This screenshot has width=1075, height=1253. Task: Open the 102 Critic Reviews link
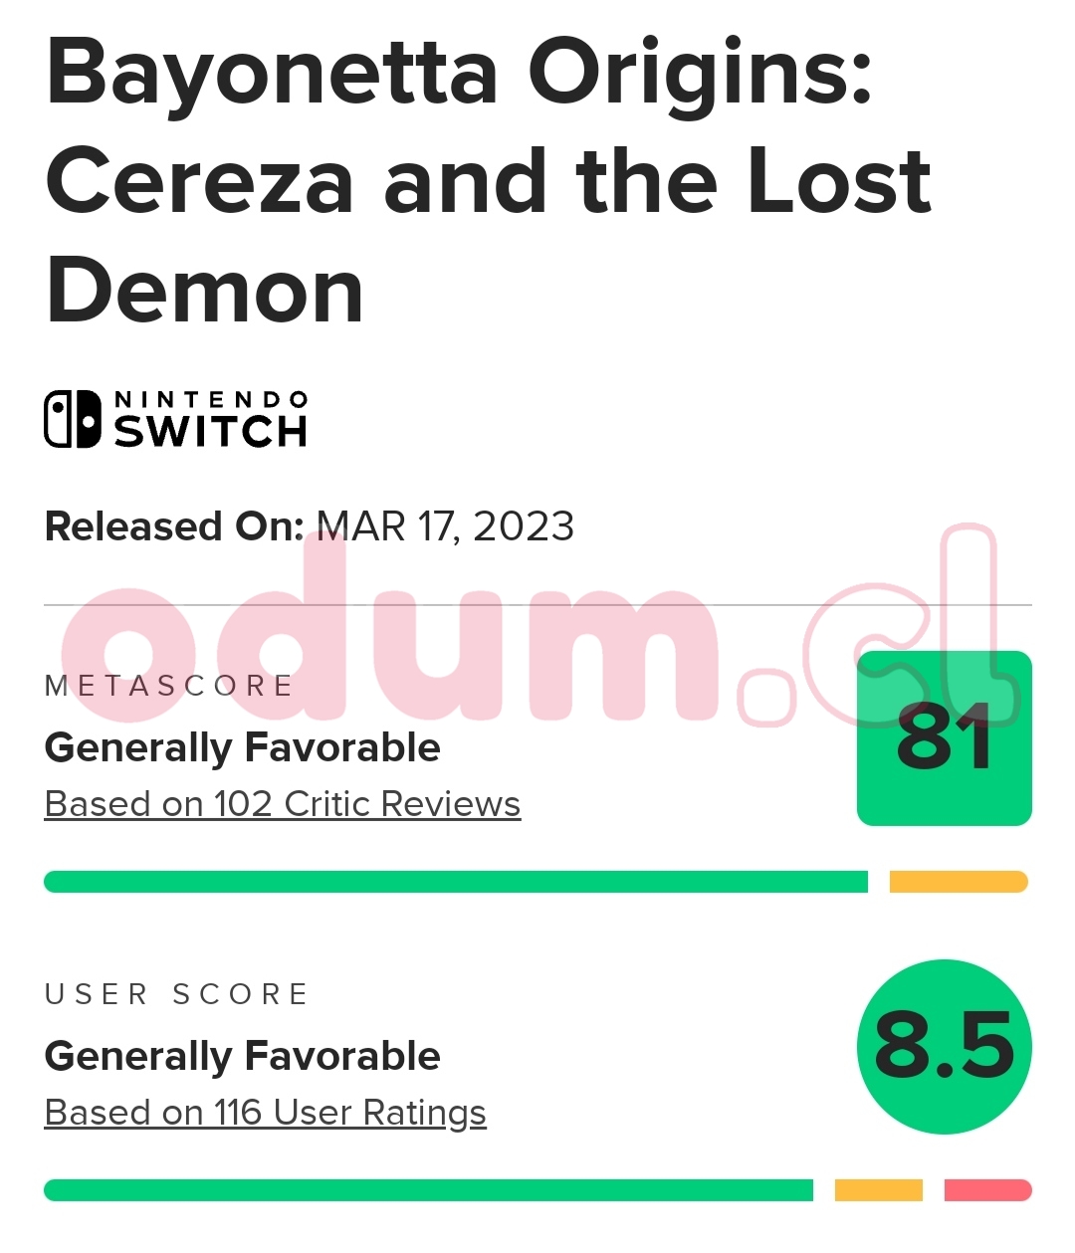coord(283,804)
